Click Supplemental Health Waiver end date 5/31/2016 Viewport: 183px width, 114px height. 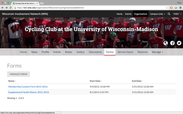(143, 92)
